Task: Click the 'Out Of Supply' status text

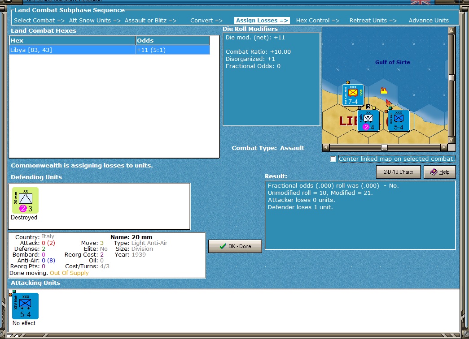Action: pos(69,273)
